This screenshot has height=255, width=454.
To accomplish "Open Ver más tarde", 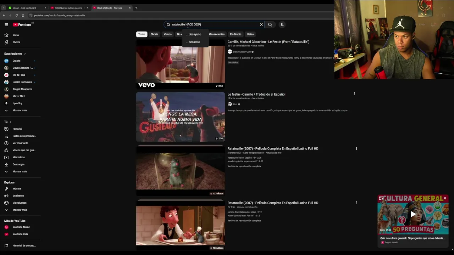I will point(20,143).
